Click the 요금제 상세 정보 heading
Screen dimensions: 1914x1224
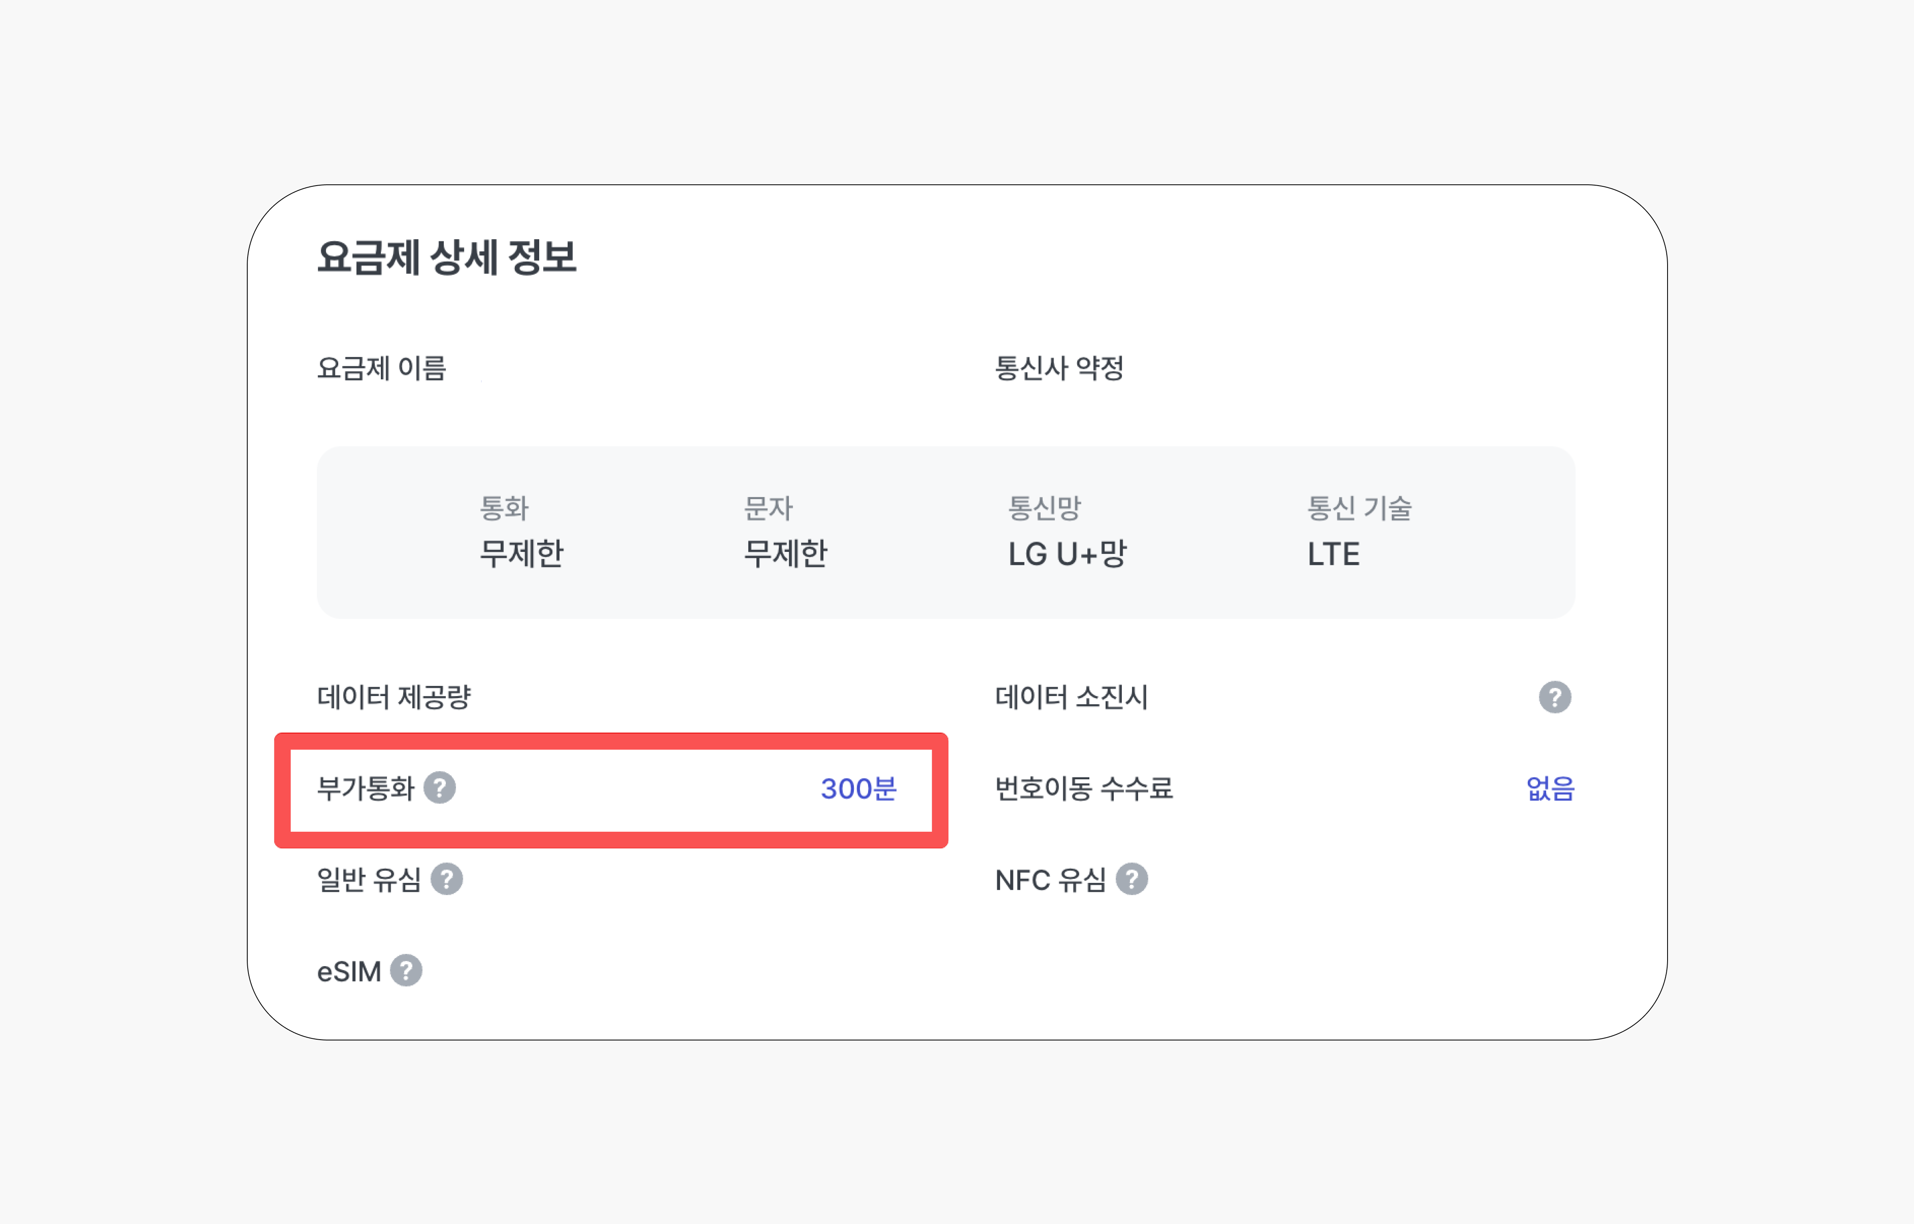pyautogui.click(x=447, y=257)
